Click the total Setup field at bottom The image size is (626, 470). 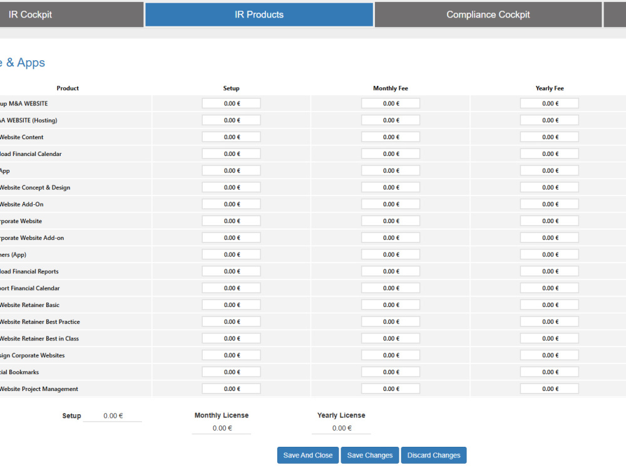[x=113, y=415]
